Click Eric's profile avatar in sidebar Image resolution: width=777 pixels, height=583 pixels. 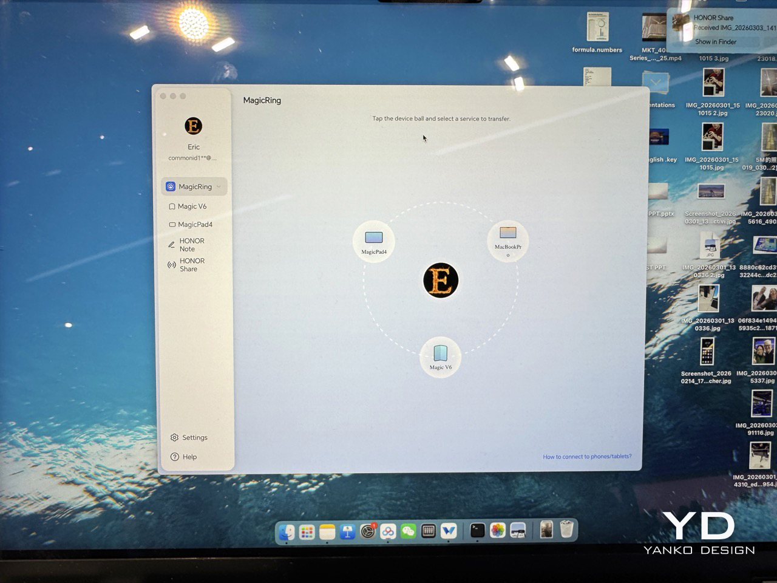pos(193,126)
